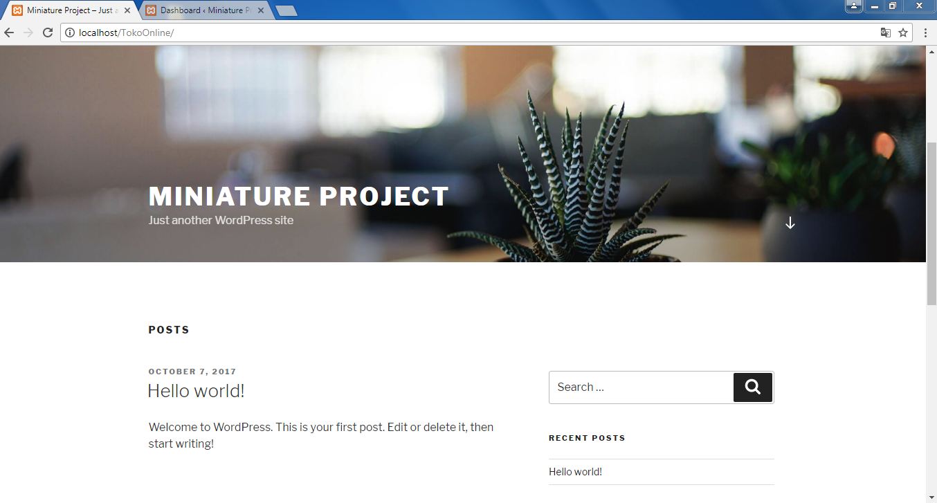Click the browser back arrow

[9, 33]
